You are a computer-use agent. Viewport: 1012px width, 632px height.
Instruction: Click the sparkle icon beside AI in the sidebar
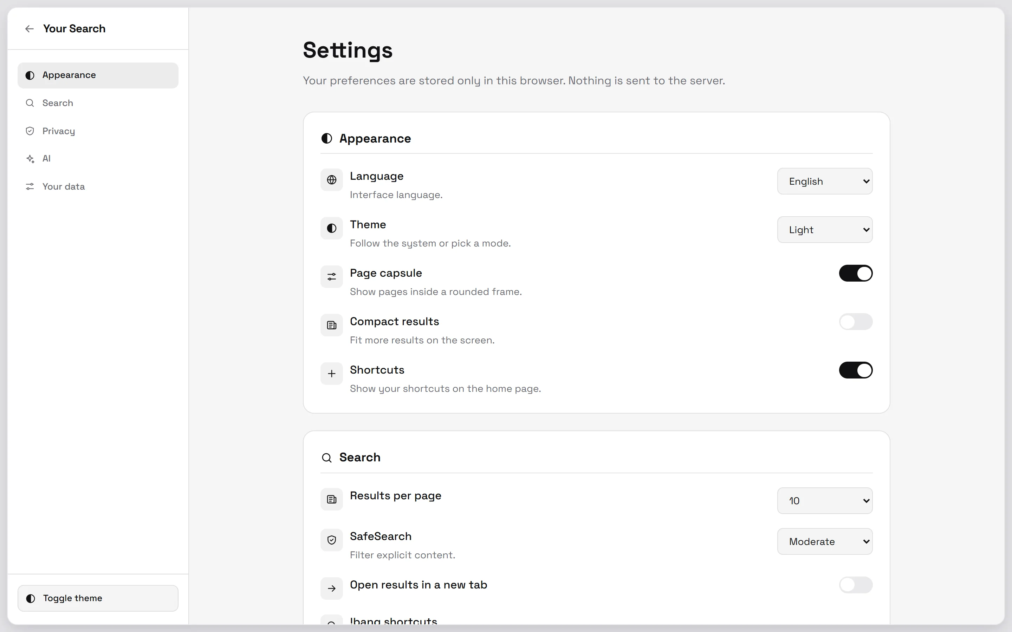pyautogui.click(x=30, y=159)
